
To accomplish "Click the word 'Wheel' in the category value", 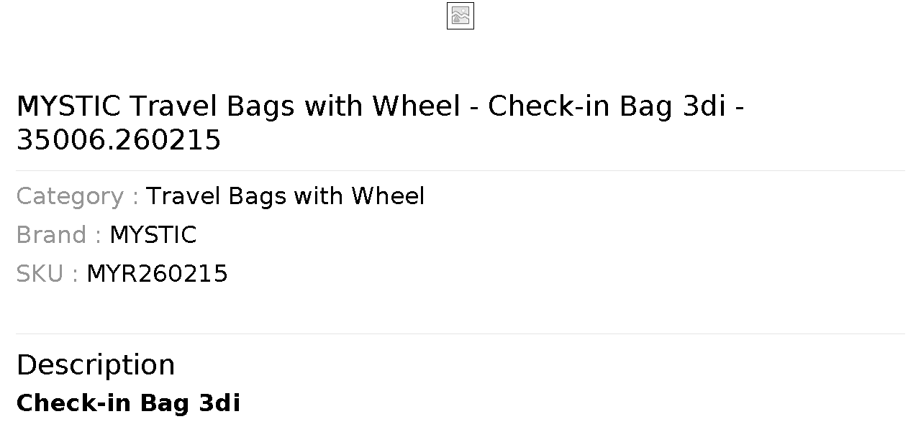I will pos(388,196).
